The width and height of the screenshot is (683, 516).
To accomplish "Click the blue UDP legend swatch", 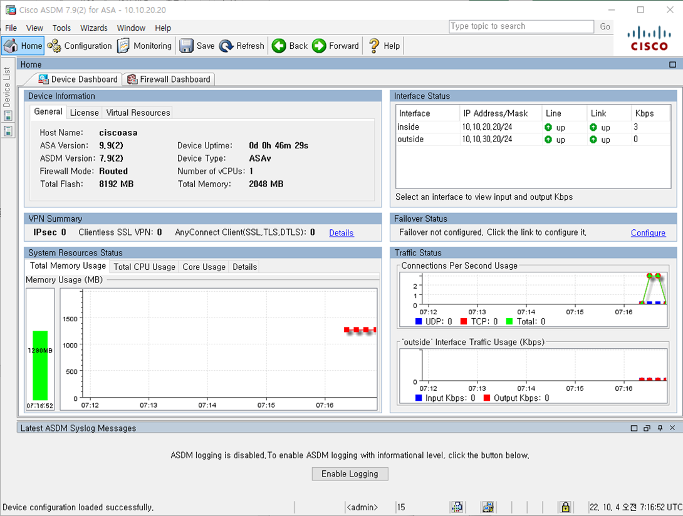I will (419, 321).
